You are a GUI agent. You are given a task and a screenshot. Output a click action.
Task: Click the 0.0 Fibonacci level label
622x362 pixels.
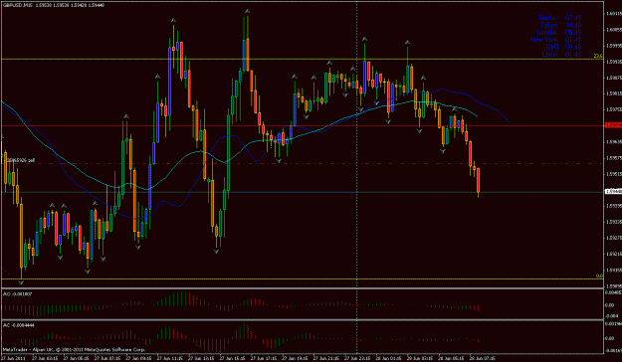[x=599, y=275]
